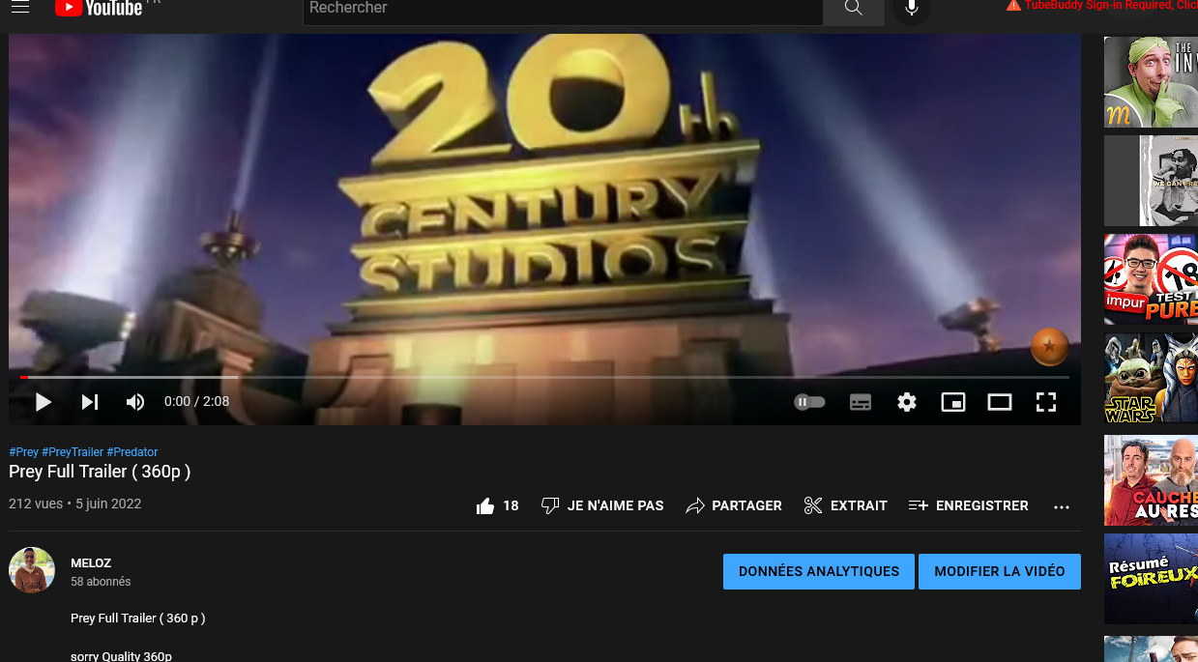1198x662 pixels.
Task: Create a clip with EXTRAIT
Action: click(x=845, y=505)
